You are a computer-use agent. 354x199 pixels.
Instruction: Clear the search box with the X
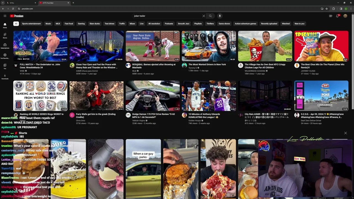pyautogui.click(x=204, y=16)
